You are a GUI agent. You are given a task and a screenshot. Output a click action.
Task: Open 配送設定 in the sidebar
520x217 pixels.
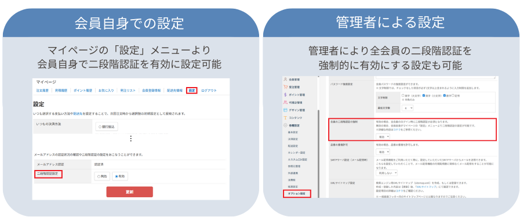pyautogui.click(x=293, y=146)
